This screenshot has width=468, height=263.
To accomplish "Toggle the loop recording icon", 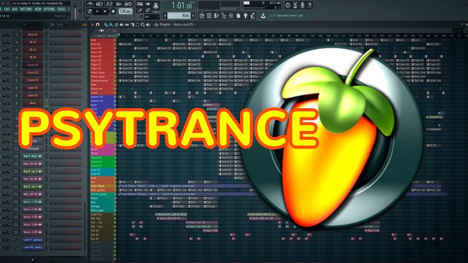I will tap(128, 4).
